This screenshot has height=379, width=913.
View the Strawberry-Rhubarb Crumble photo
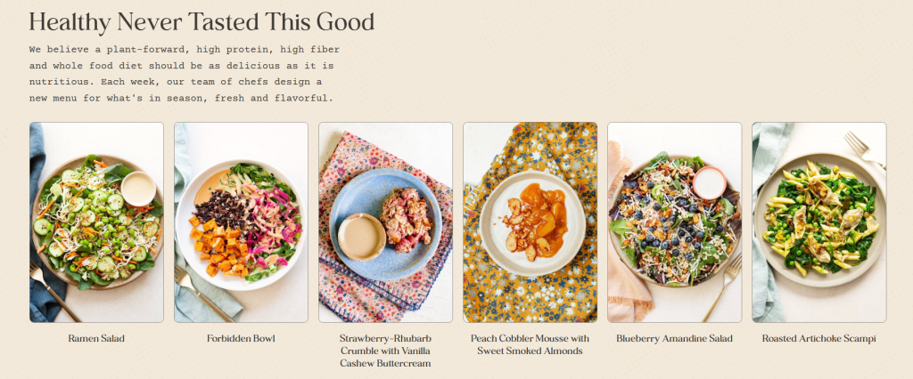pos(385,222)
